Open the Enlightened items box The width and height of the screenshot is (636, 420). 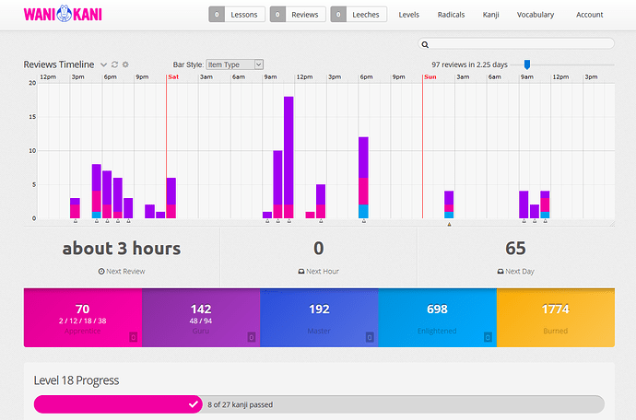pos(438,318)
